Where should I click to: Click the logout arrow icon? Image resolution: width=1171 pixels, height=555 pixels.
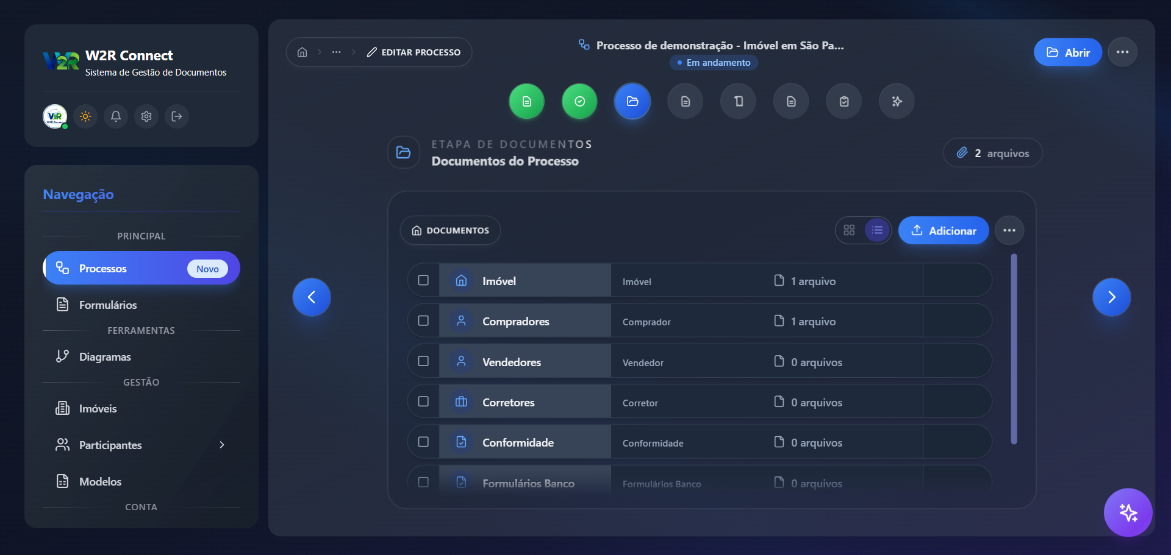pos(177,116)
